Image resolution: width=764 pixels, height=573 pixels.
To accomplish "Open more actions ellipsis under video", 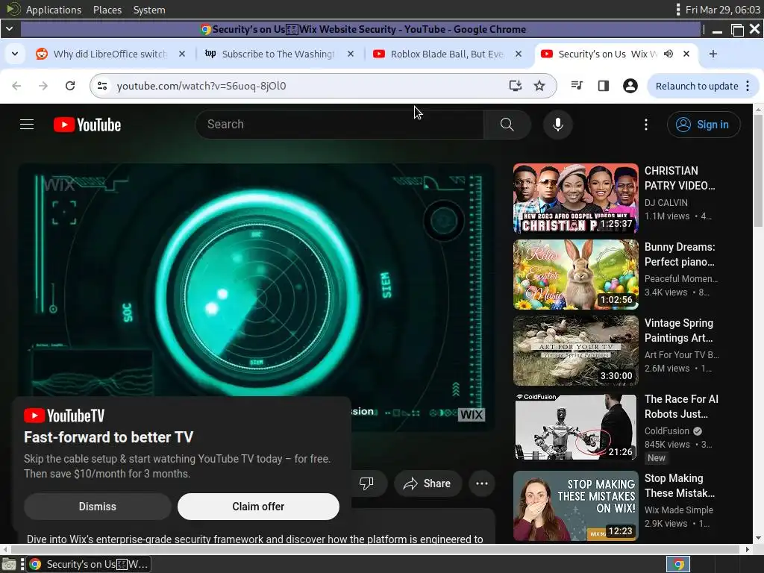I will point(482,483).
